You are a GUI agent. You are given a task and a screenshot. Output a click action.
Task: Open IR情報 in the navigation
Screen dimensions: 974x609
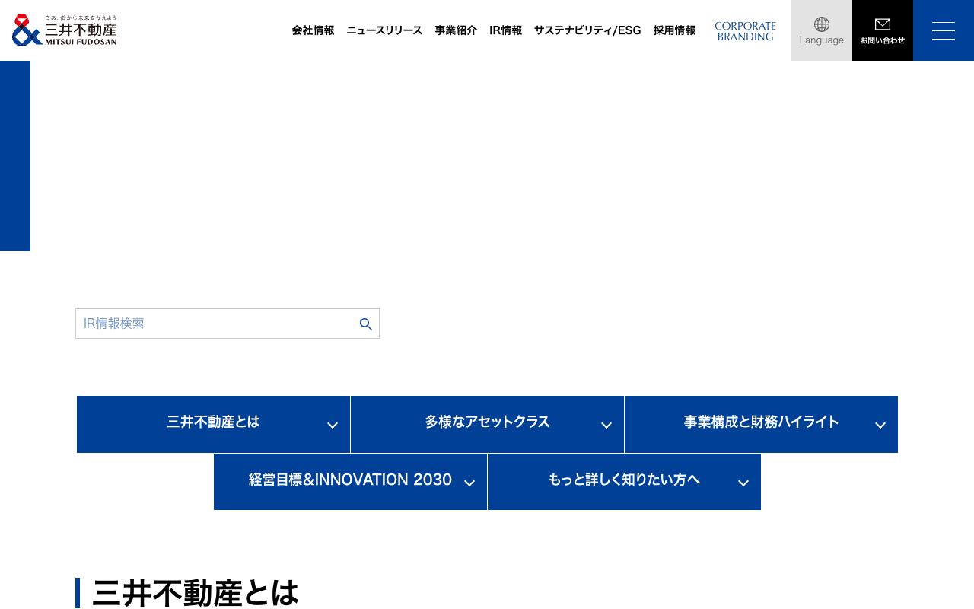tap(505, 30)
